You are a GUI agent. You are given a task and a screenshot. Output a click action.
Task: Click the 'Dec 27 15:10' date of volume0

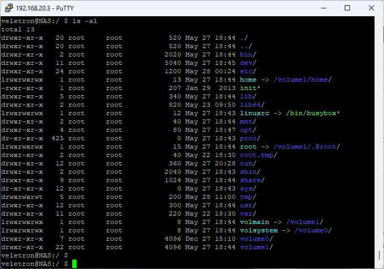[x=211, y=239]
